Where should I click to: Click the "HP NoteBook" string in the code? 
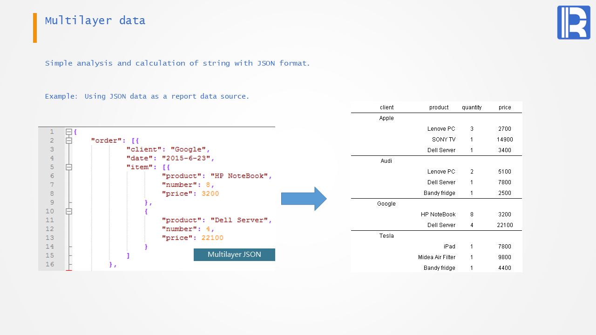(x=239, y=176)
